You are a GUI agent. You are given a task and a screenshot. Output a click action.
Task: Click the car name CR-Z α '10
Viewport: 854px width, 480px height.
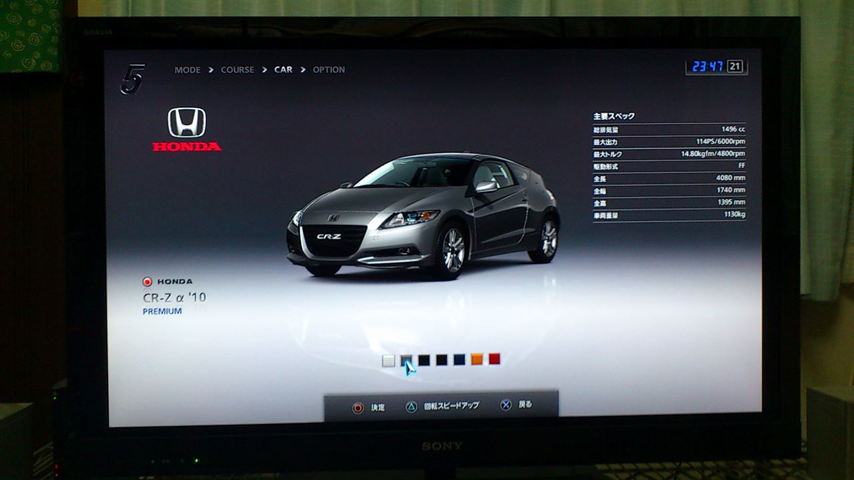point(174,297)
